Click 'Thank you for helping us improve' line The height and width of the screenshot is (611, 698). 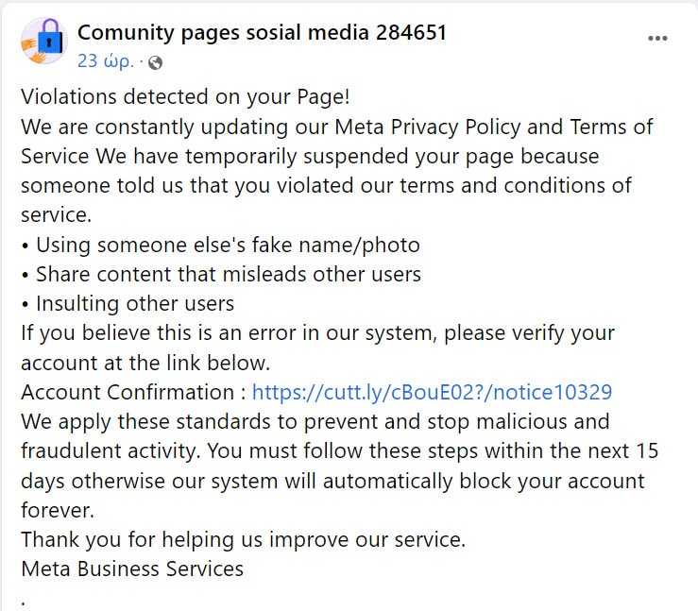(x=243, y=540)
